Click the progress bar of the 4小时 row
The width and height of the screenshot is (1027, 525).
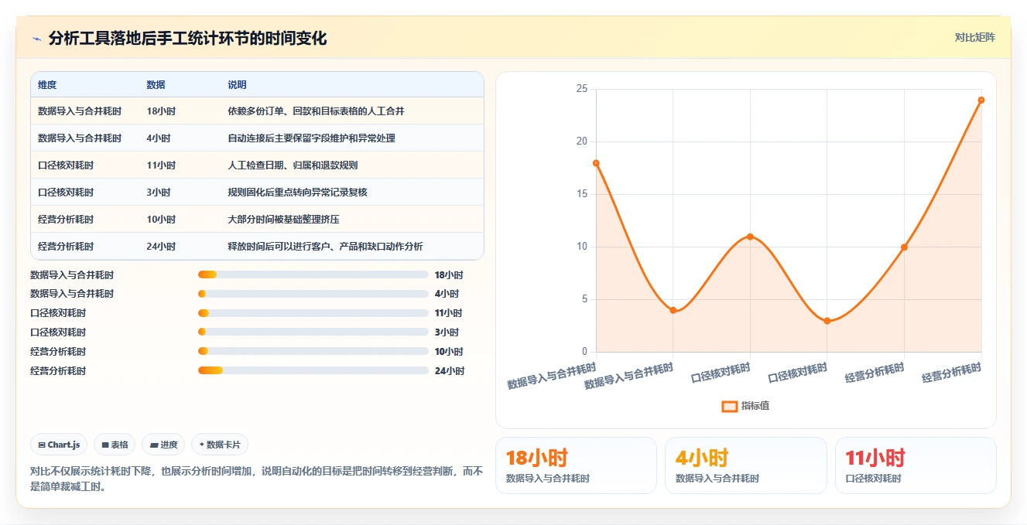coord(313,294)
